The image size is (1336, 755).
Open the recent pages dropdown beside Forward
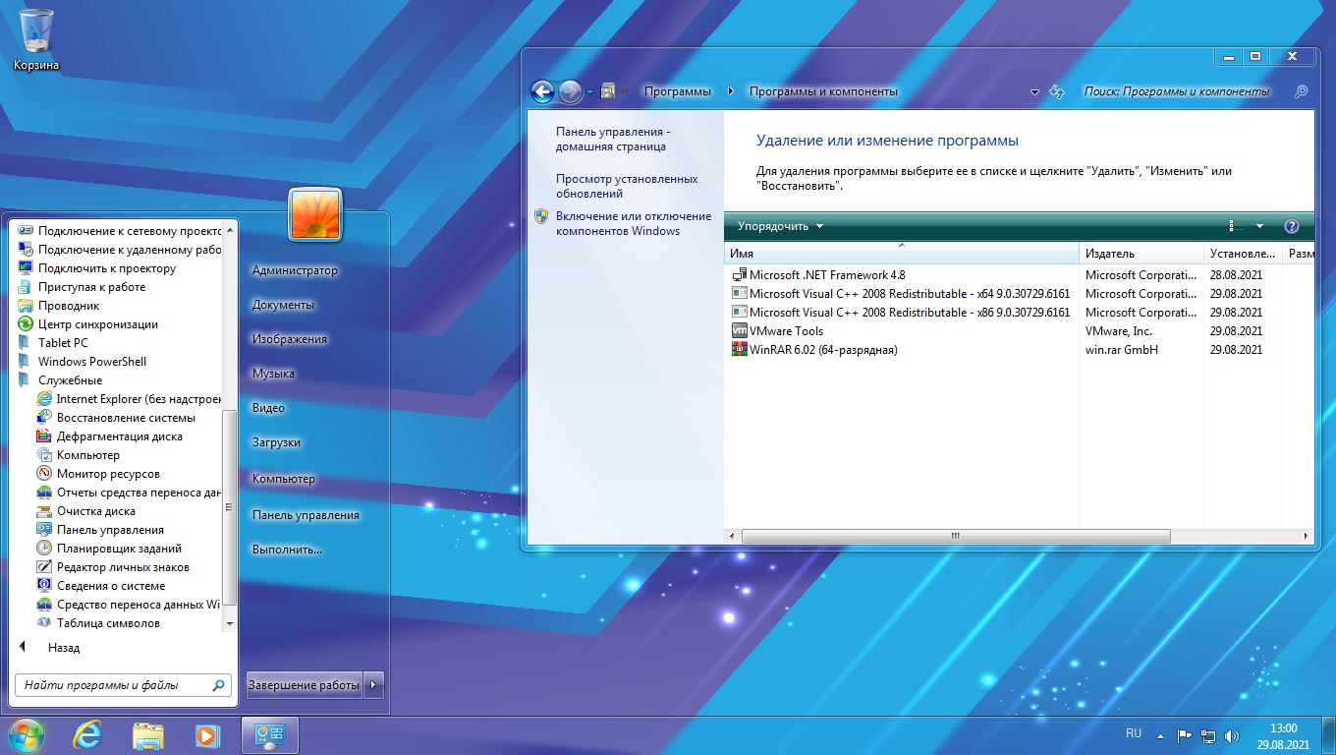[x=589, y=92]
